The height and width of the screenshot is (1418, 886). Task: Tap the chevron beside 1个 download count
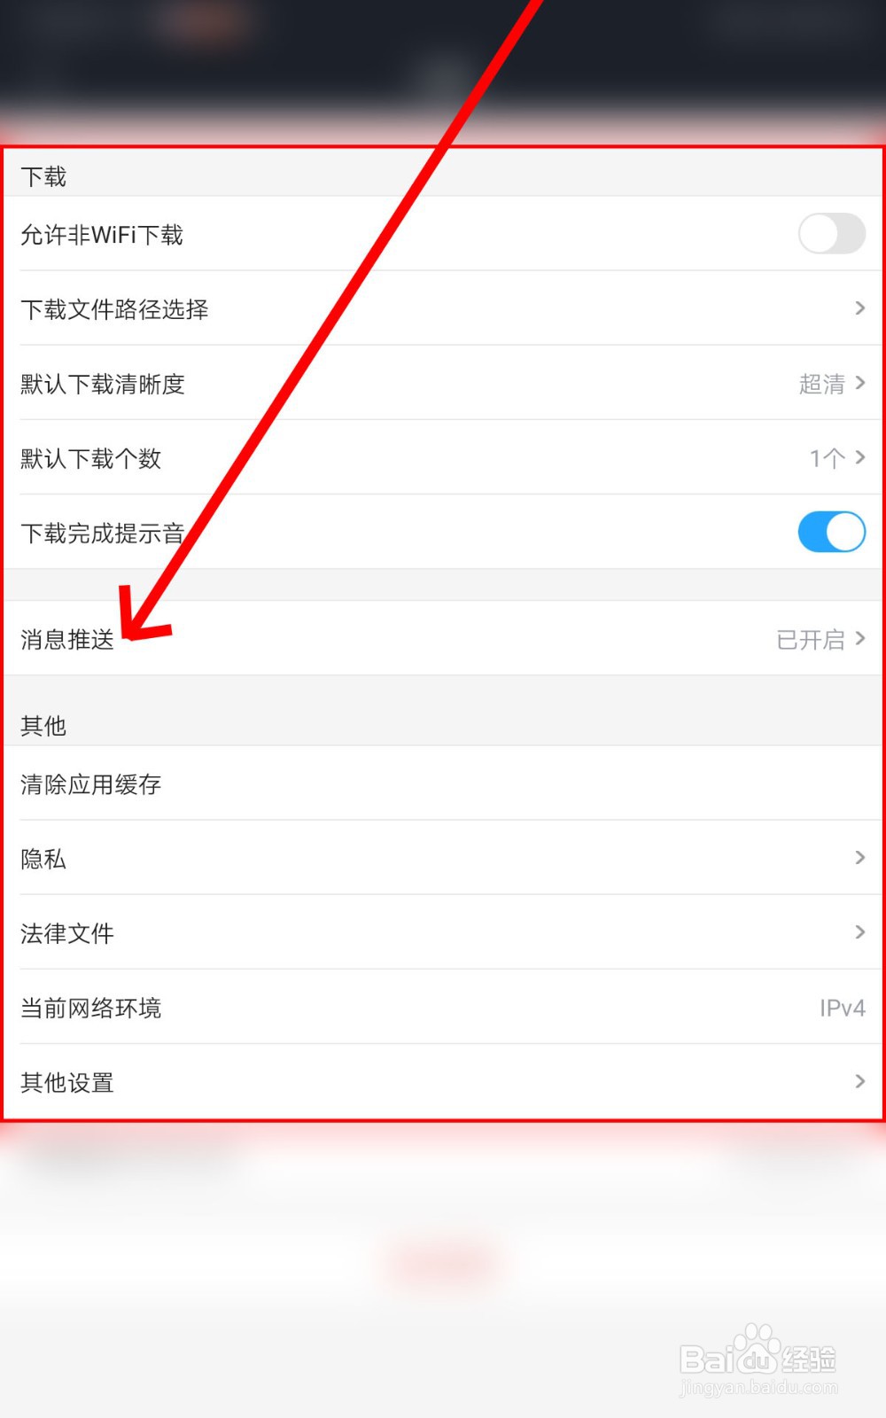(859, 457)
